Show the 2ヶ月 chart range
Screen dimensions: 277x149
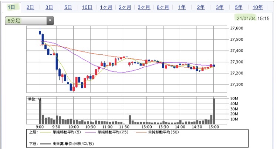(x=125, y=7)
